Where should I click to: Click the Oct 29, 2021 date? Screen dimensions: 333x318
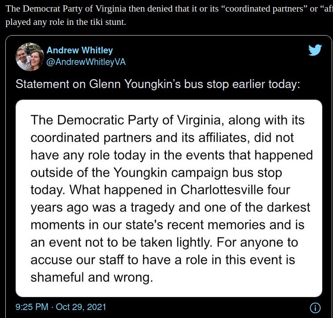(x=81, y=307)
